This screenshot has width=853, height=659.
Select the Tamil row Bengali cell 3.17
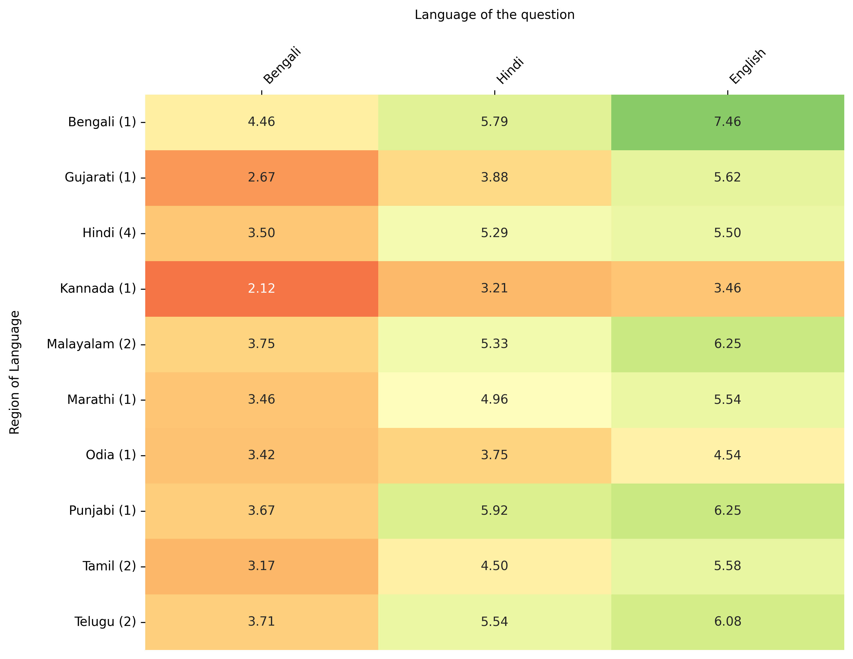tap(261, 566)
